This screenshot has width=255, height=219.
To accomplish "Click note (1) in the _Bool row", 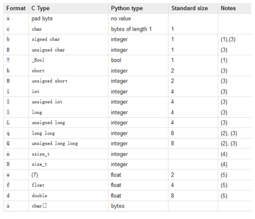I will click(x=224, y=60).
